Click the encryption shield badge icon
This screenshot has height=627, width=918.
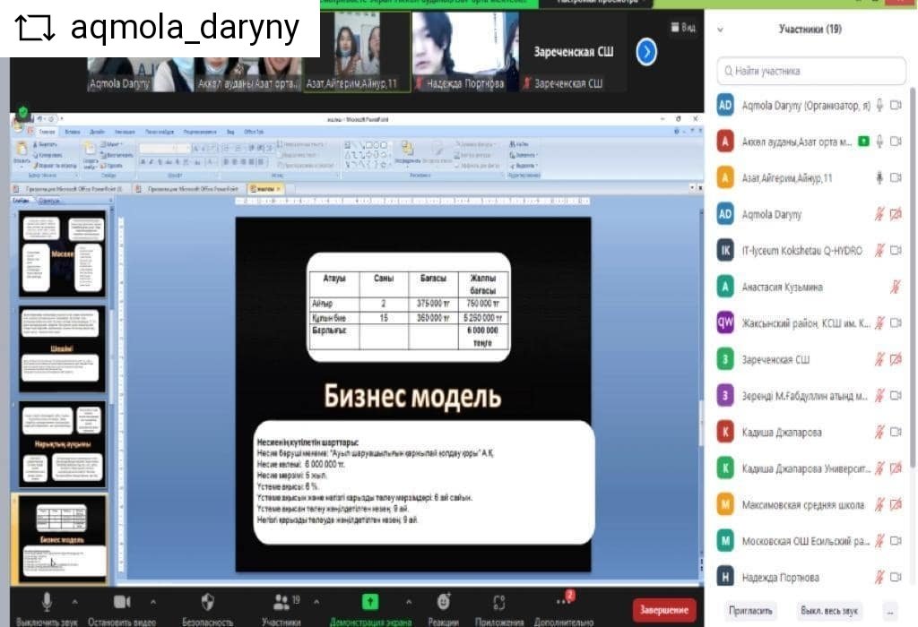22,111
